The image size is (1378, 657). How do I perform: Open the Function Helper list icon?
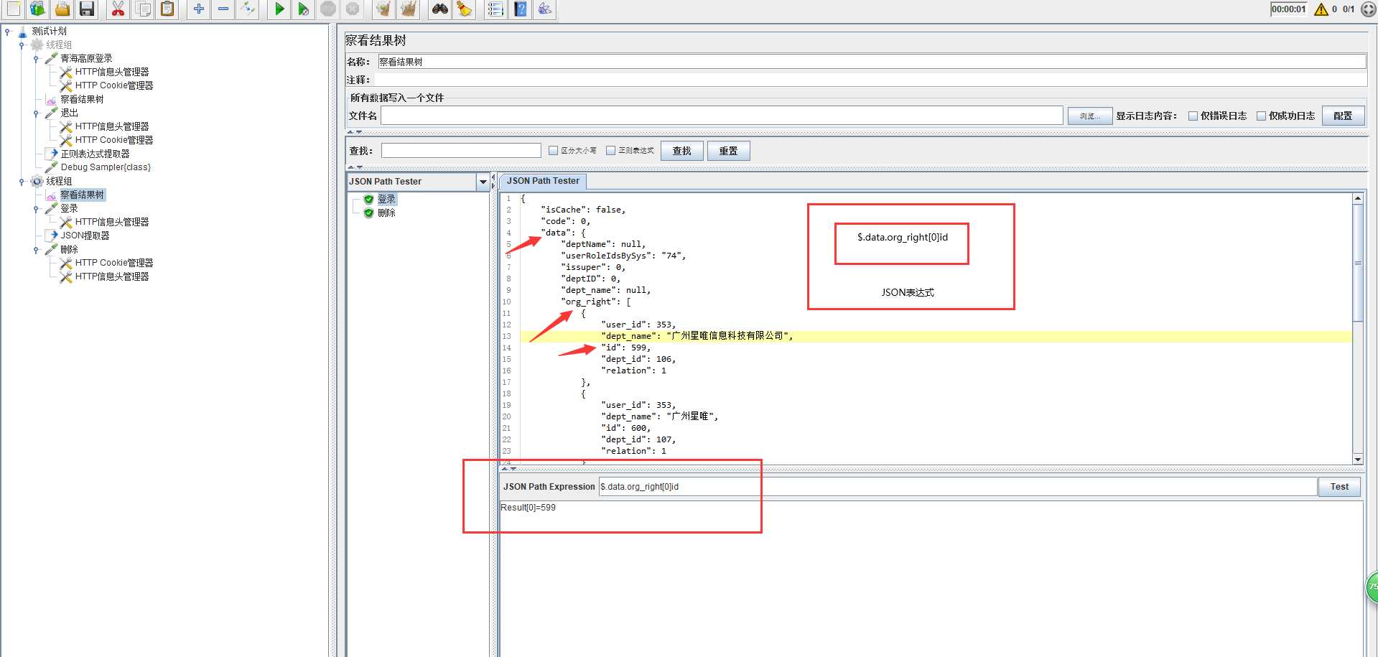tap(495, 9)
